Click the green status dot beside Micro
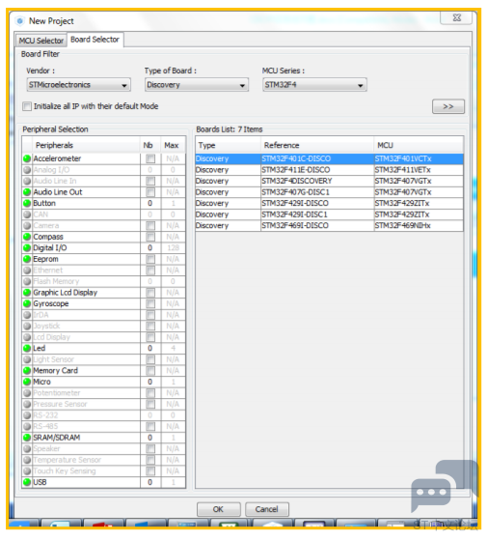Viewport: 487px width, 540px height. pos(27,382)
